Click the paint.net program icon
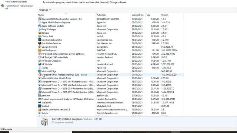The image size is (237, 133). [40, 95]
